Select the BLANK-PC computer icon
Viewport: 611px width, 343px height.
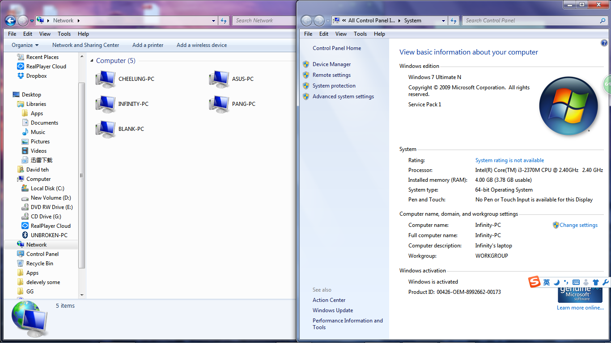point(106,129)
